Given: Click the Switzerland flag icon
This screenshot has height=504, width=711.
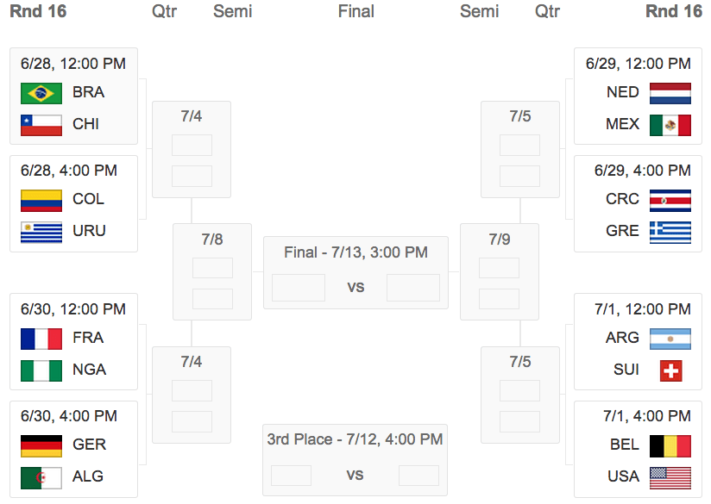Looking at the screenshot, I should point(670,370).
